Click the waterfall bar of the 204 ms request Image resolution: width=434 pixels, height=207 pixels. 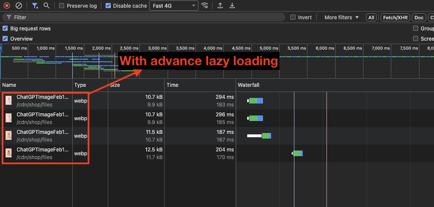pyautogui.click(x=298, y=153)
